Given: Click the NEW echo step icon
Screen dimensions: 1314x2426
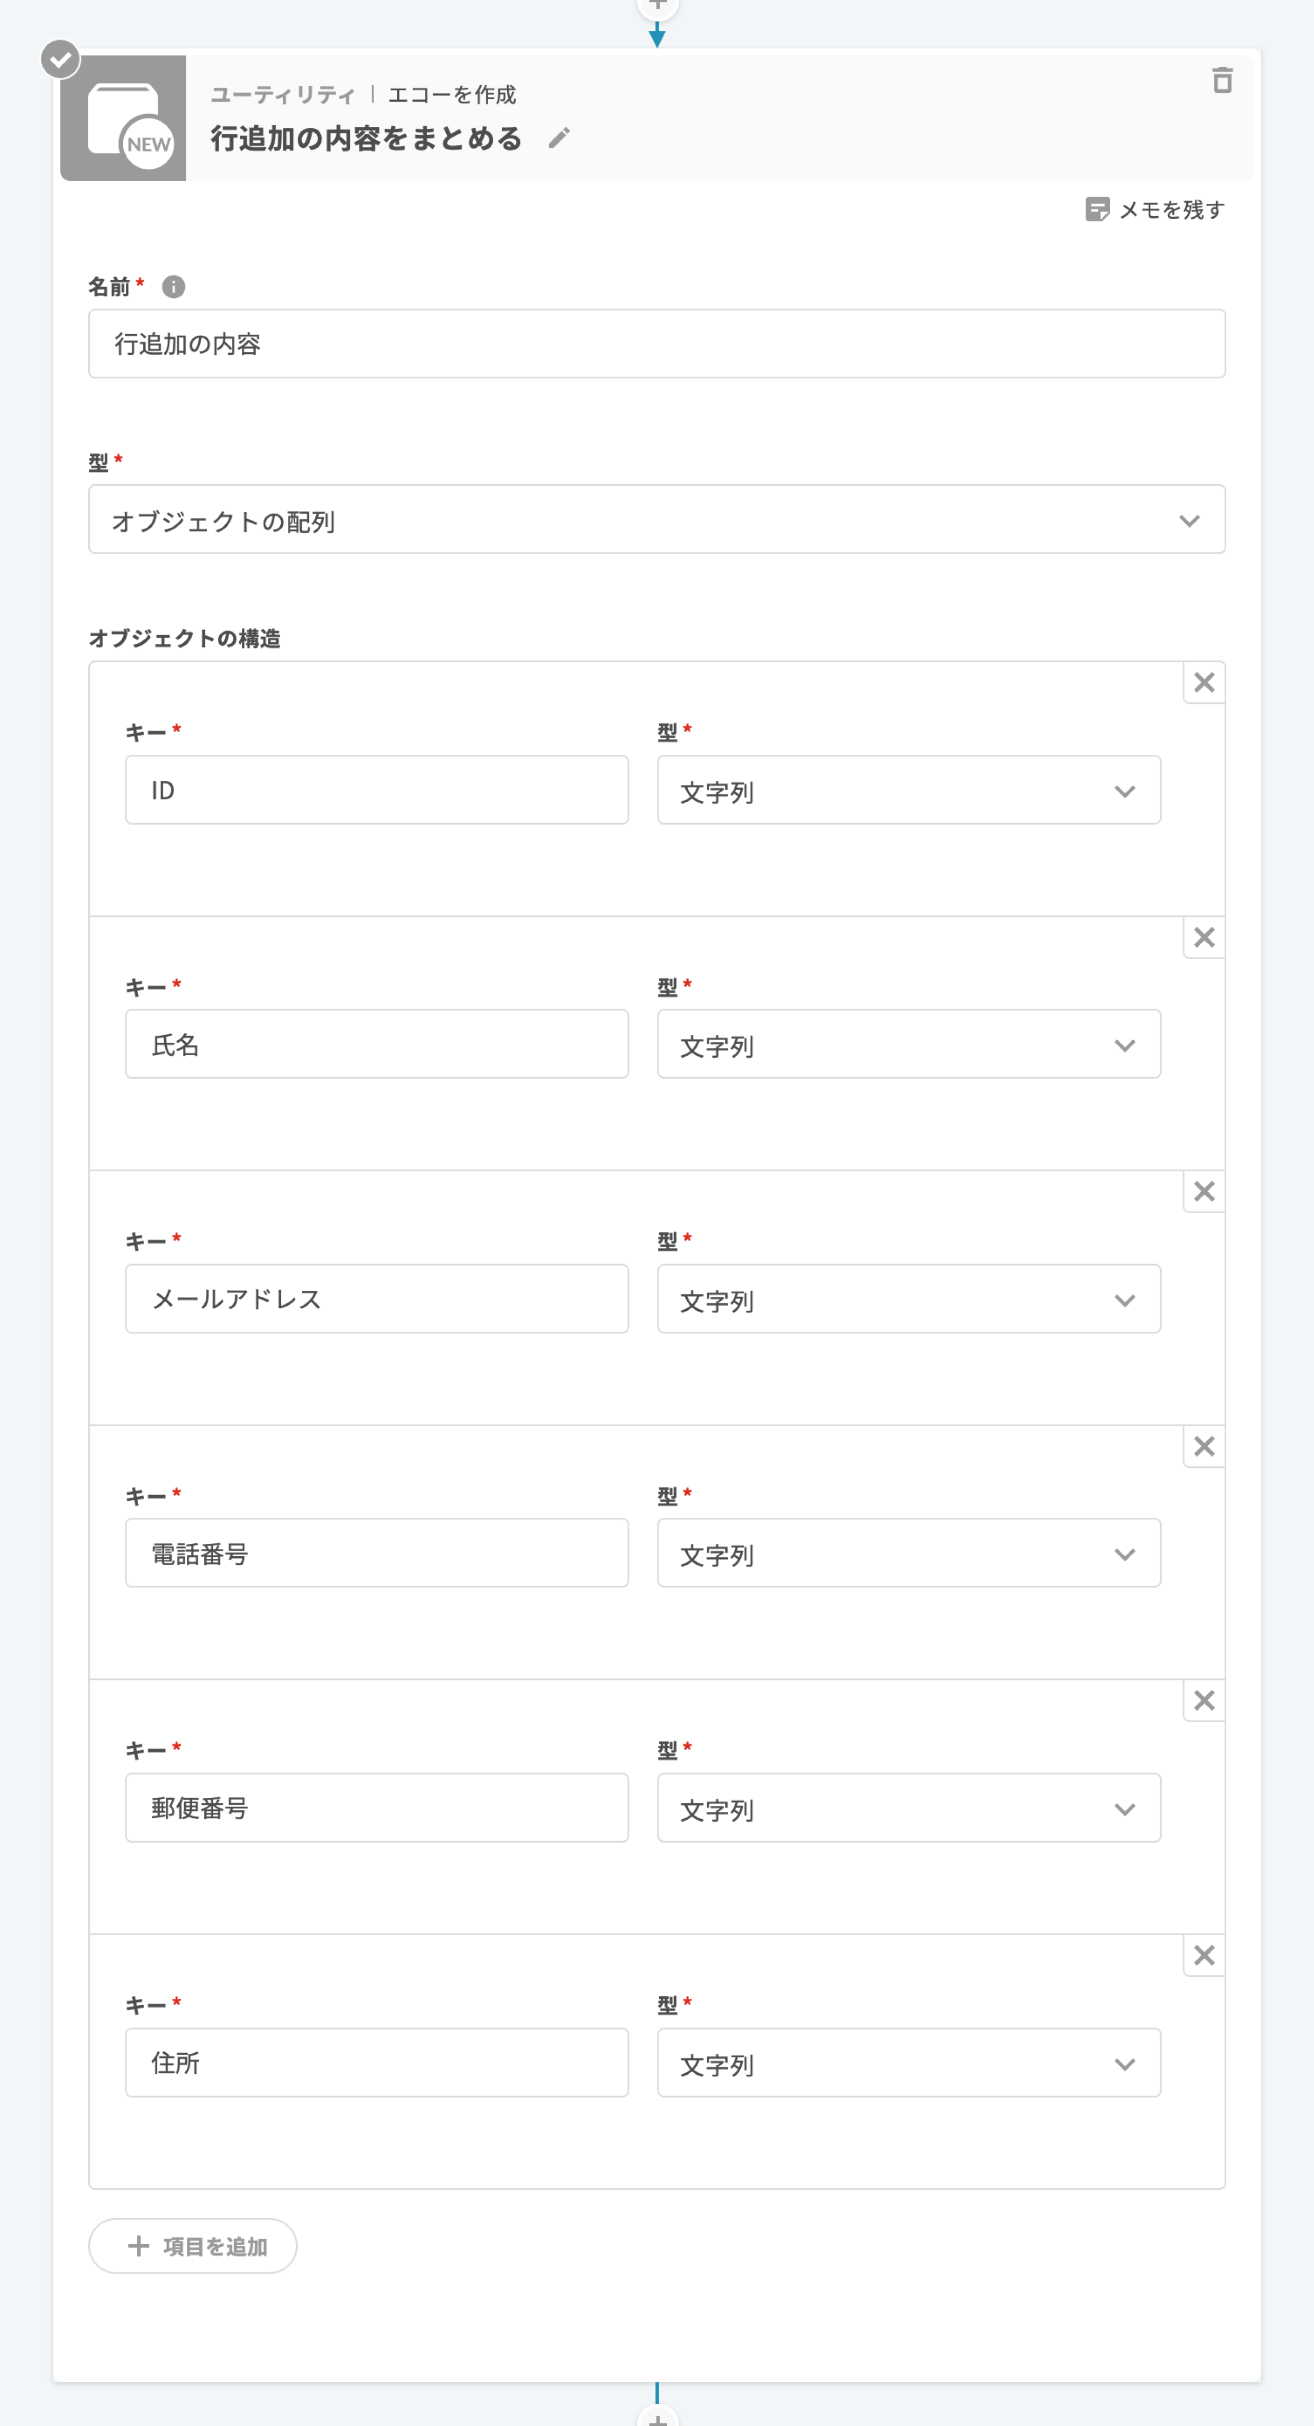Looking at the screenshot, I should tap(123, 119).
